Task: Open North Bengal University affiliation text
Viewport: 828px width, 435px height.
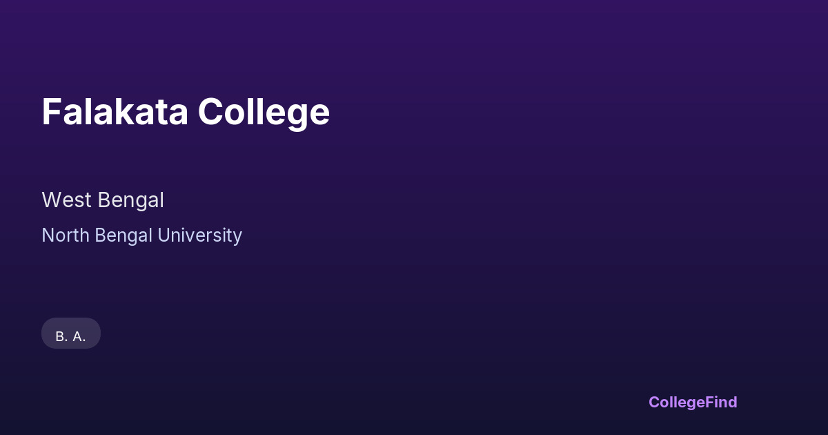Action: [x=141, y=235]
